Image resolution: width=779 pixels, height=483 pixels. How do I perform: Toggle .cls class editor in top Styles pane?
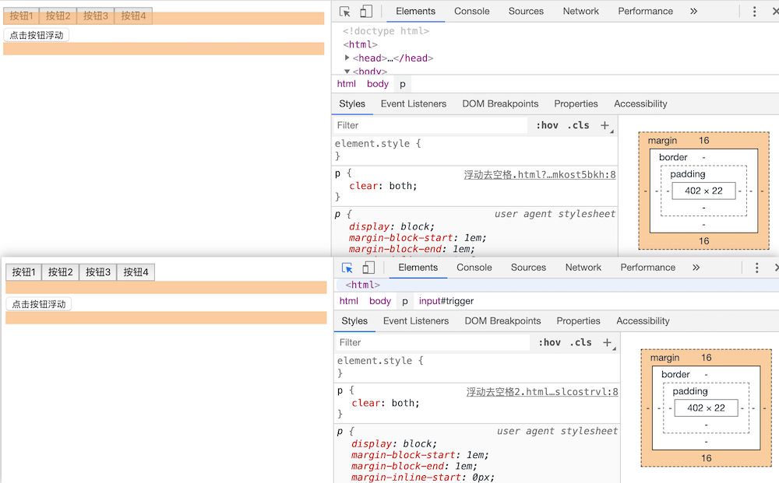coord(578,125)
